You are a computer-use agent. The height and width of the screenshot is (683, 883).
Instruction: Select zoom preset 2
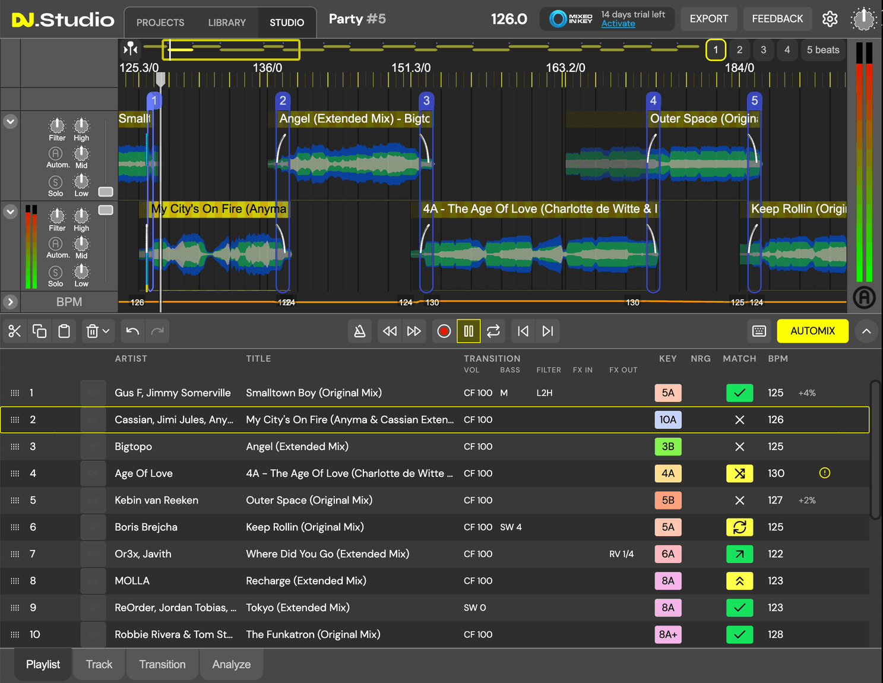click(739, 50)
